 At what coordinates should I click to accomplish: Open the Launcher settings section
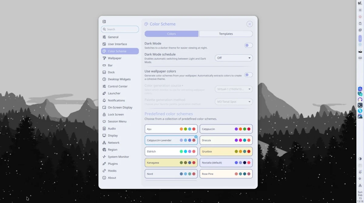click(x=114, y=93)
